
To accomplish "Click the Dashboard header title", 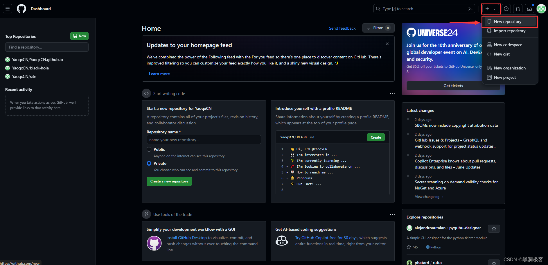I will click(x=41, y=9).
